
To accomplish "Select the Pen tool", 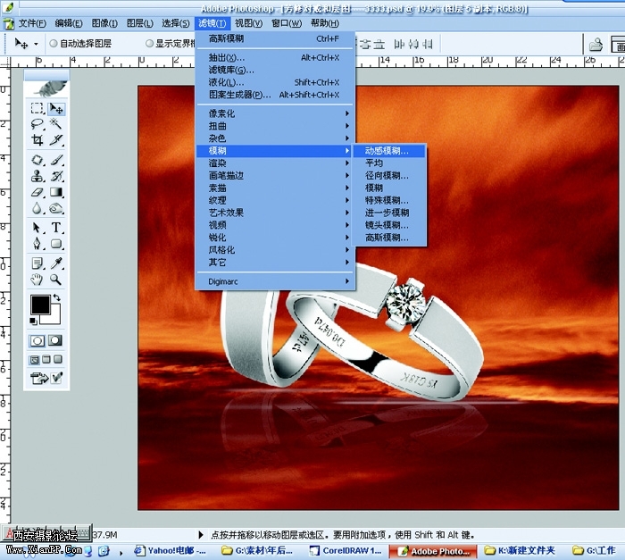I will tap(37, 243).
